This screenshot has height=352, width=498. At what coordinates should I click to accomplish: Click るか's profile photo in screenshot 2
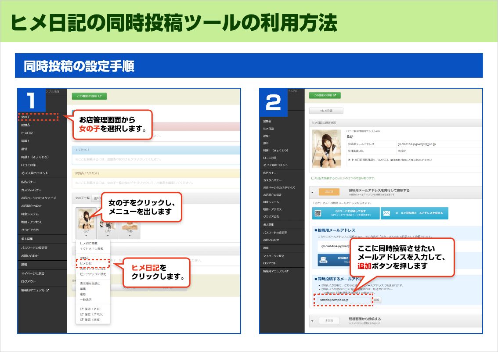coord(326,148)
